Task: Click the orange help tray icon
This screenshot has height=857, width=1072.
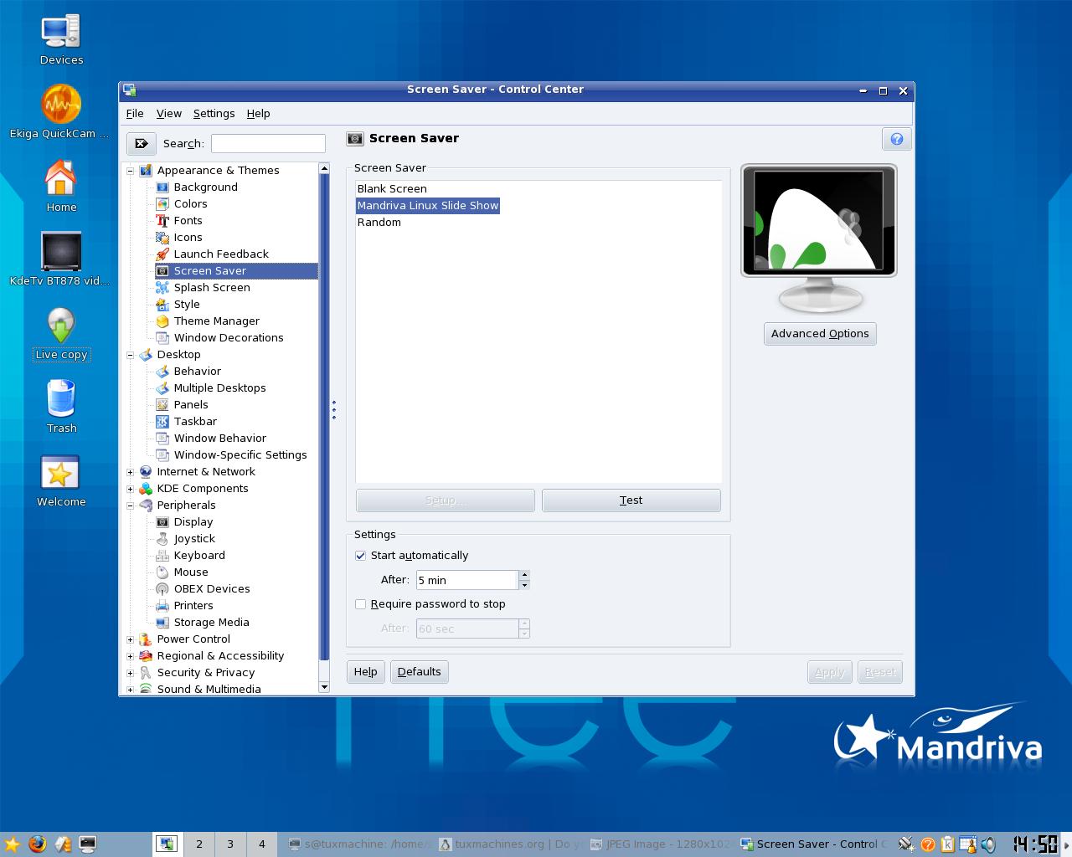Action: click(x=927, y=844)
